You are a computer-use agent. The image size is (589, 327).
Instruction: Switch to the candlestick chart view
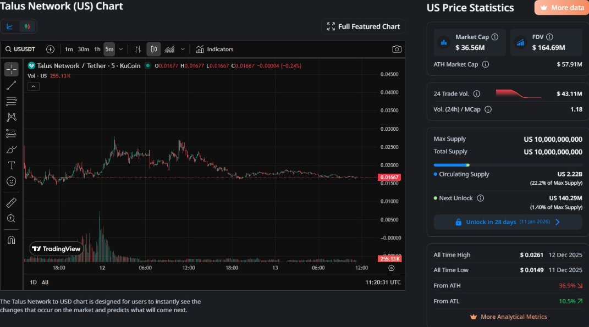[x=27, y=26]
